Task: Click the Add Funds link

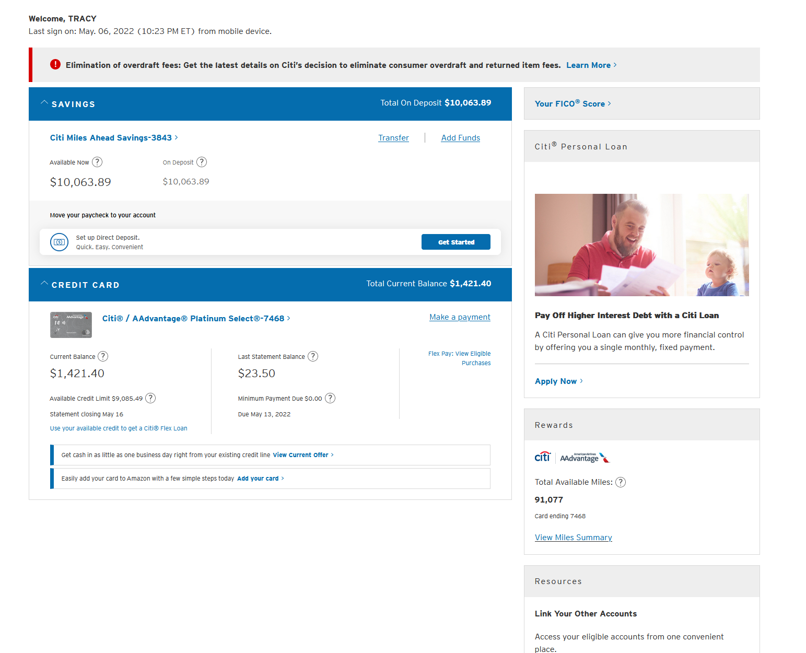Action: (x=460, y=138)
